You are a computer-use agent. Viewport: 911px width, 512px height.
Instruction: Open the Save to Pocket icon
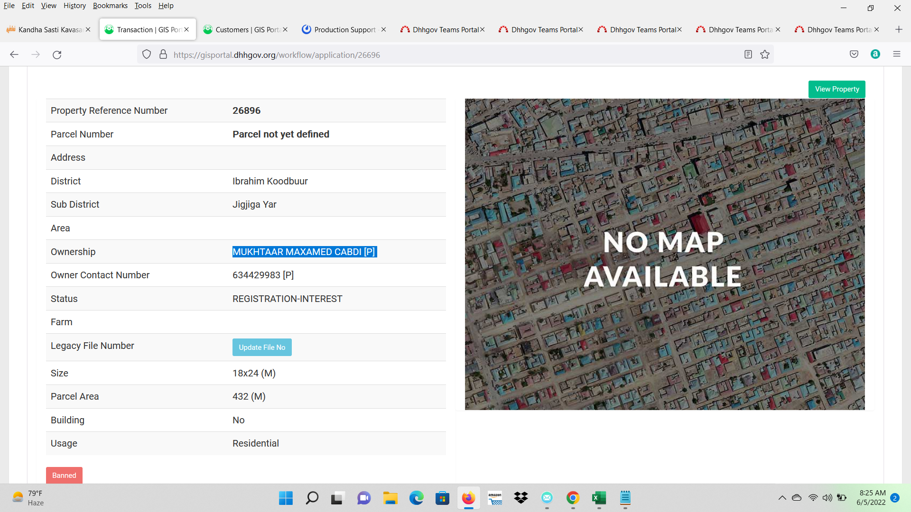(x=854, y=55)
